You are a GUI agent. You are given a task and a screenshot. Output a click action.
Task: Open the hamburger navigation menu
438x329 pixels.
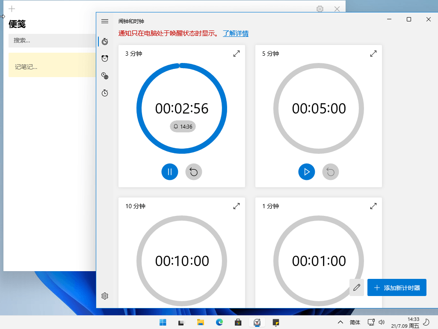click(105, 21)
